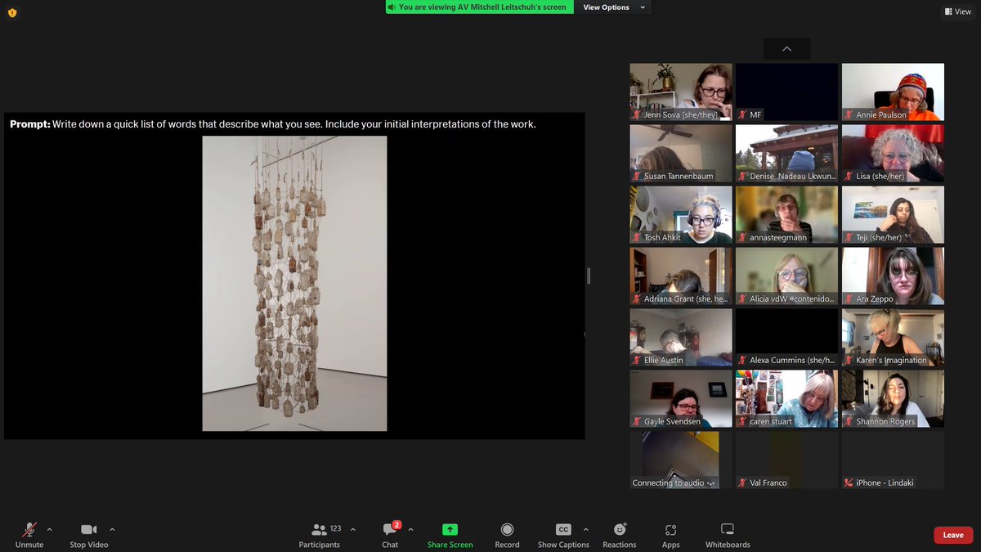Screen dimensions: 981x552
Task: Open the View menu in the top-right corner
Action: point(956,11)
